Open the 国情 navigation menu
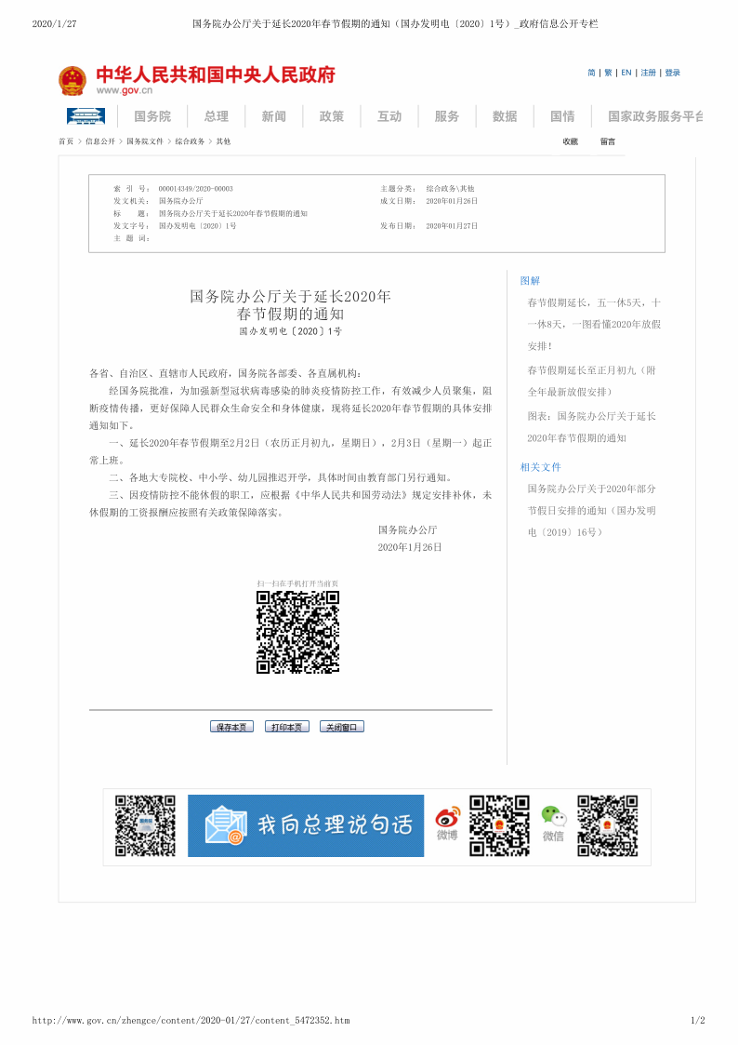This screenshot has width=738, height=1045. (562, 116)
